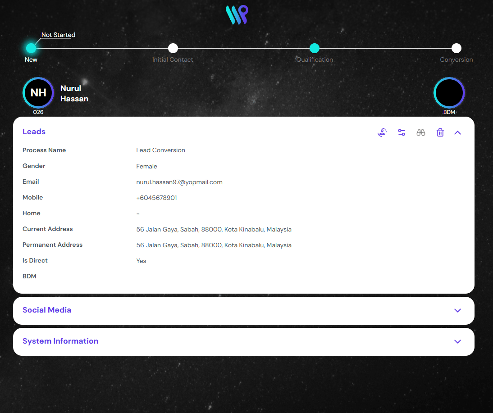Click the Social Media section title
The image size is (493, 413).
pyautogui.click(x=47, y=310)
